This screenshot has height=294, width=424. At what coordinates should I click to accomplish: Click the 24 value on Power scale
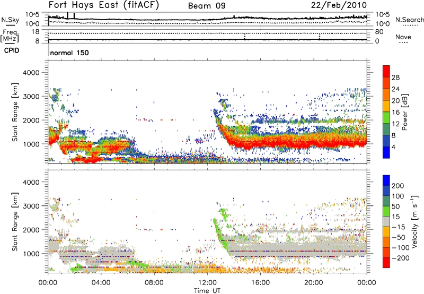pos(395,89)
